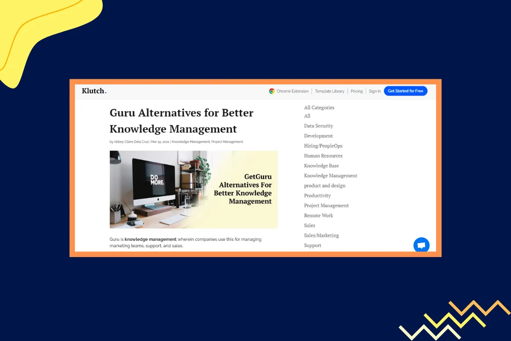The image size is (511, 341).
Task: Select the Hiring/PeopleOps category
Action: (323, 146)
